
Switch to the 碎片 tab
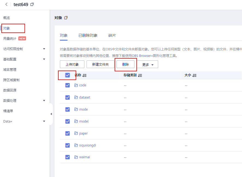point(112,35)
